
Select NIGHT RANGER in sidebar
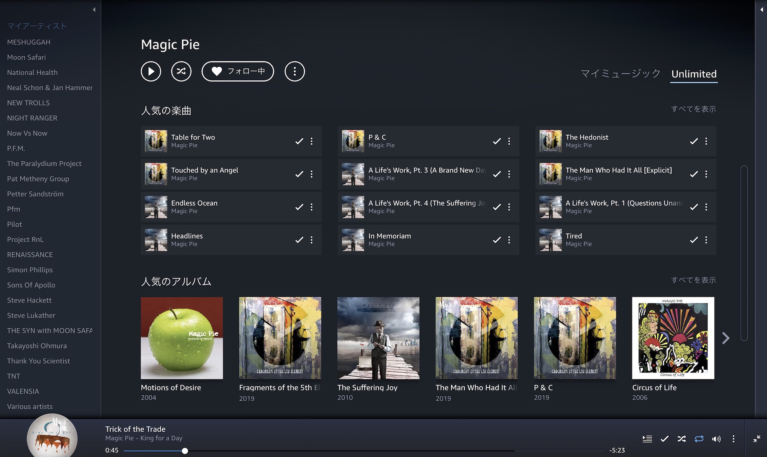[32, 118]
